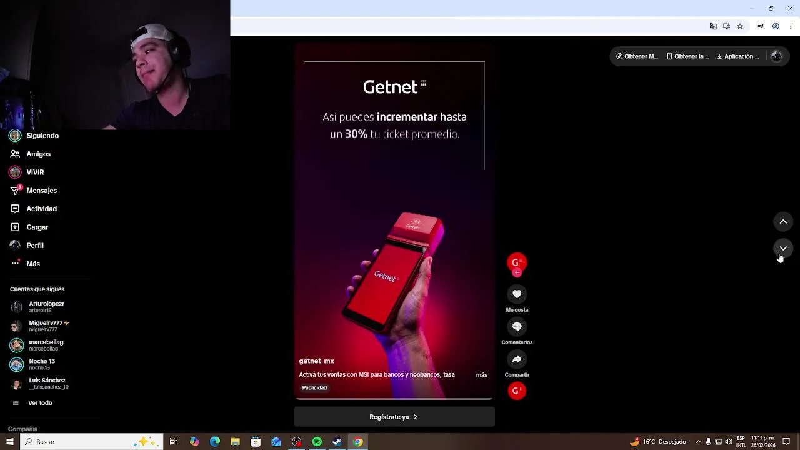This screenshot has width=800, height=450.
Task: Click the install app icon in address bar
Action: pos(726,26)
